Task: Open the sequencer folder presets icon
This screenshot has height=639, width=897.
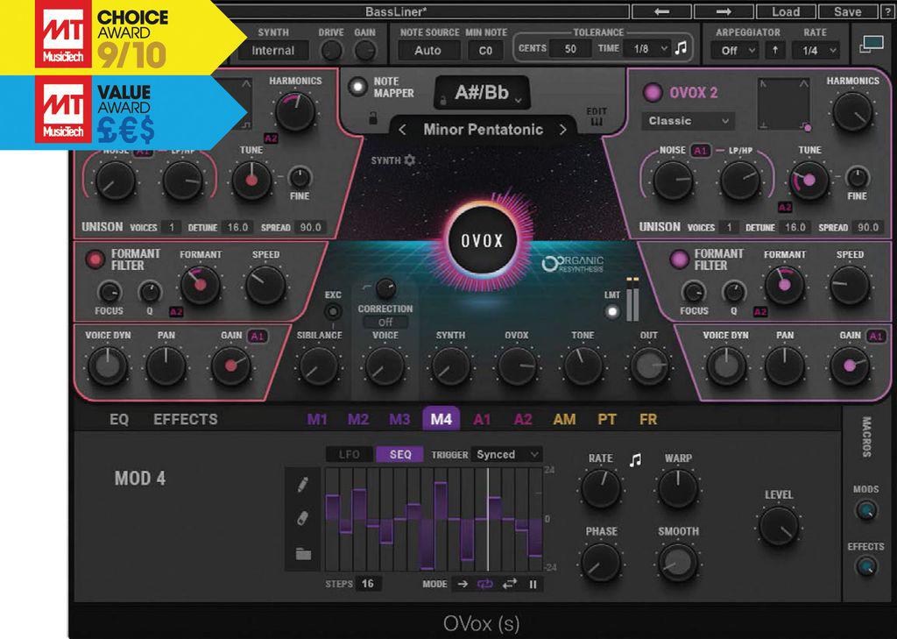Action: coord(303,554)
